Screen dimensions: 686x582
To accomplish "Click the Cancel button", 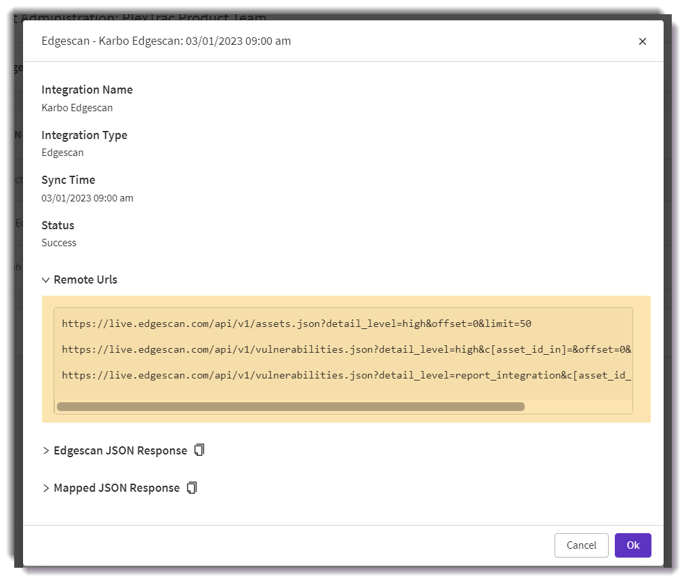I will 581,545.
